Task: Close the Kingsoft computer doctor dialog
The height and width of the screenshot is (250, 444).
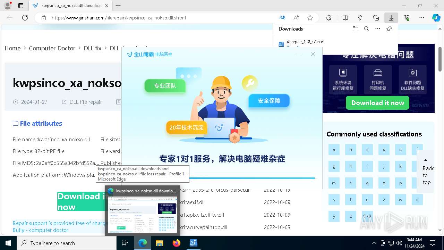Action: point(313,54)
